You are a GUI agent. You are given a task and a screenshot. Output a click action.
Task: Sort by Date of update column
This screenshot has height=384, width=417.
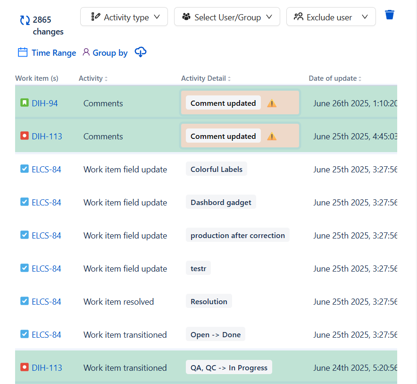click(x=335, y=78)
